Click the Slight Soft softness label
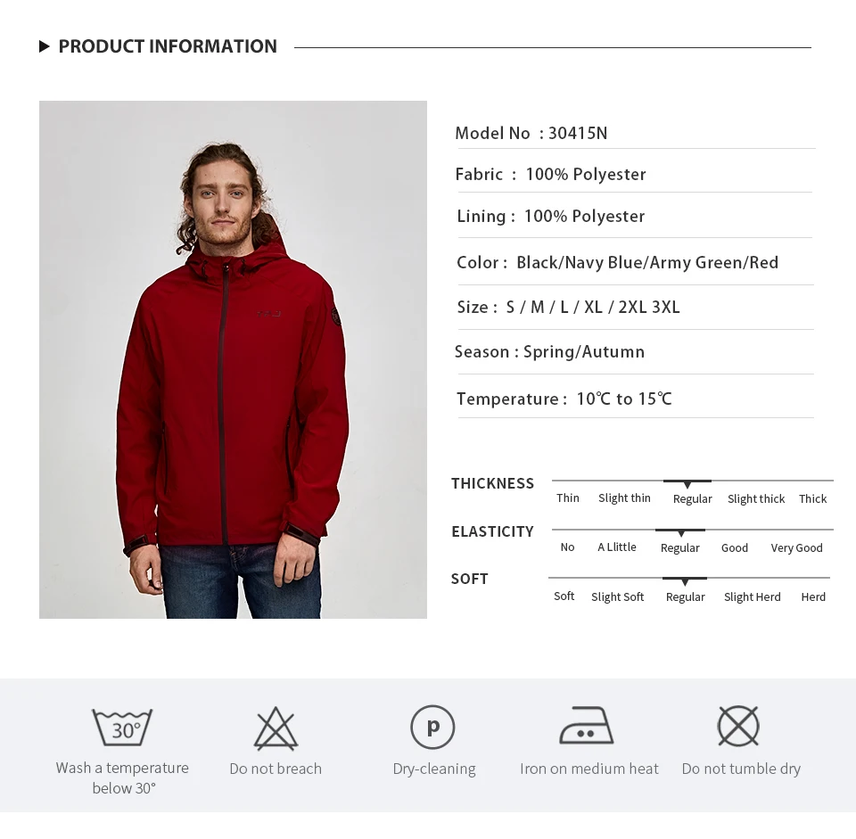The height and width of the screenshot is (839, 856). 617,597
